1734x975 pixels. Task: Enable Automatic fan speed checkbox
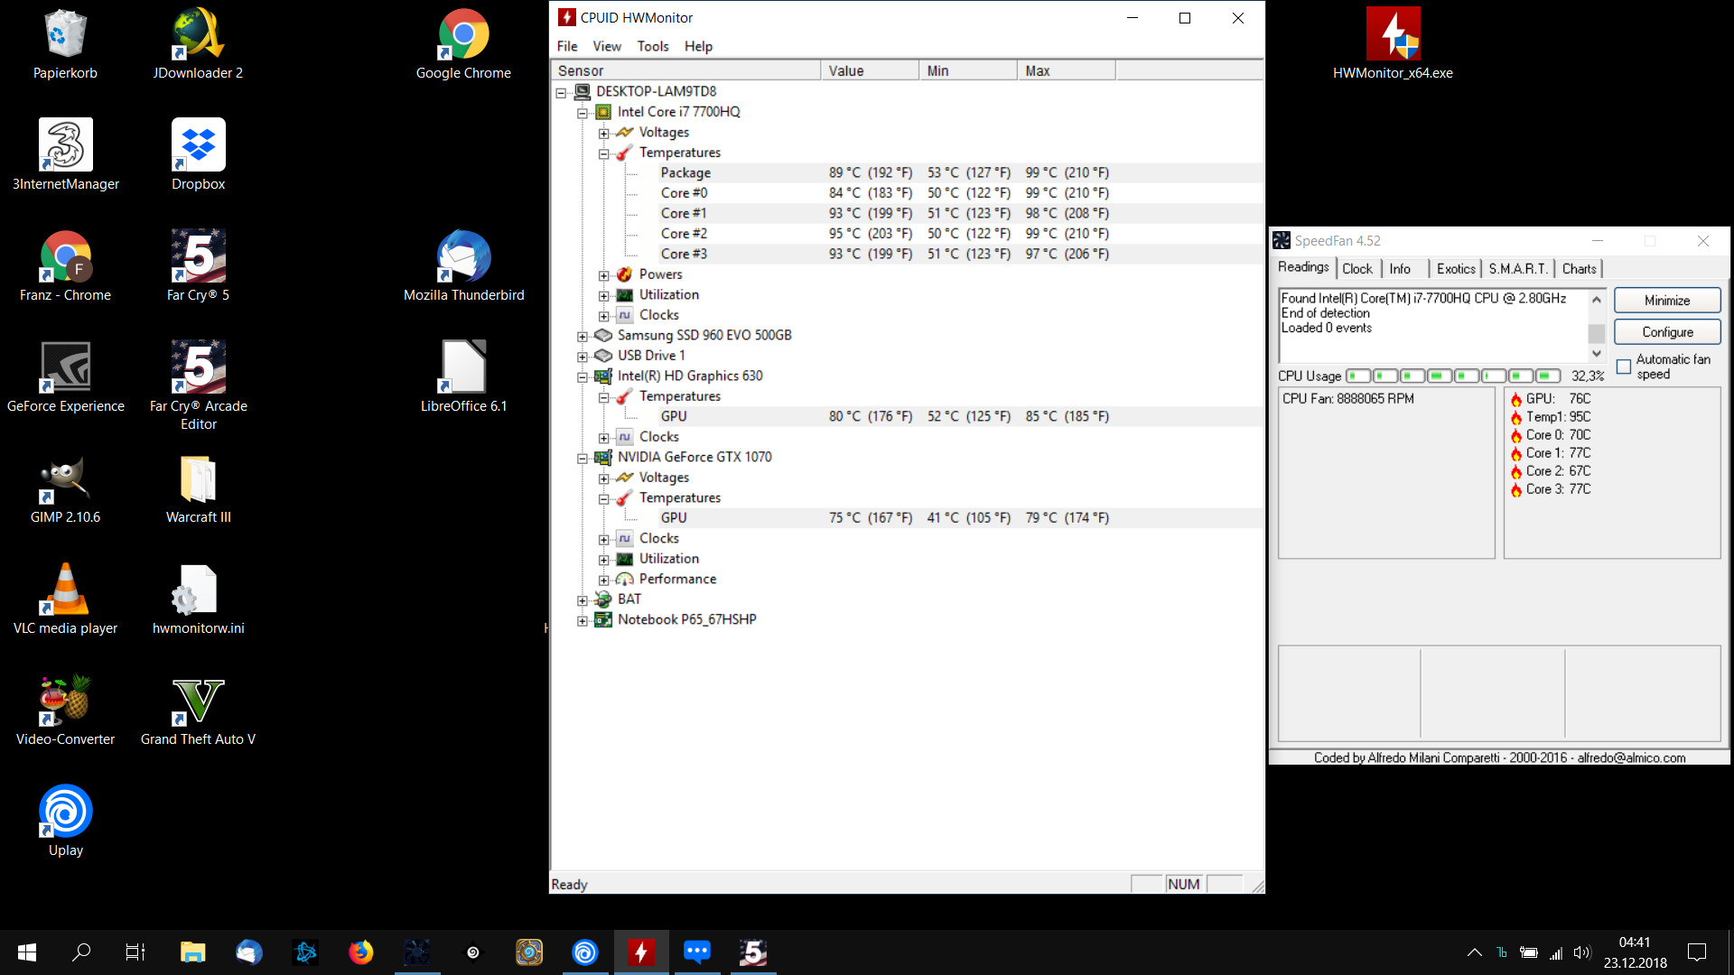1624,367
